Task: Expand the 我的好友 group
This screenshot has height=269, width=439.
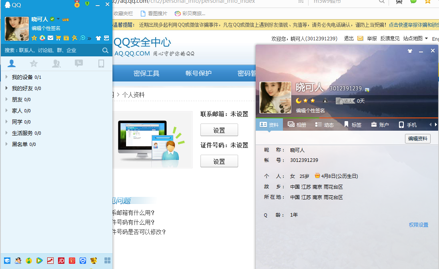Action: [6, 88]
